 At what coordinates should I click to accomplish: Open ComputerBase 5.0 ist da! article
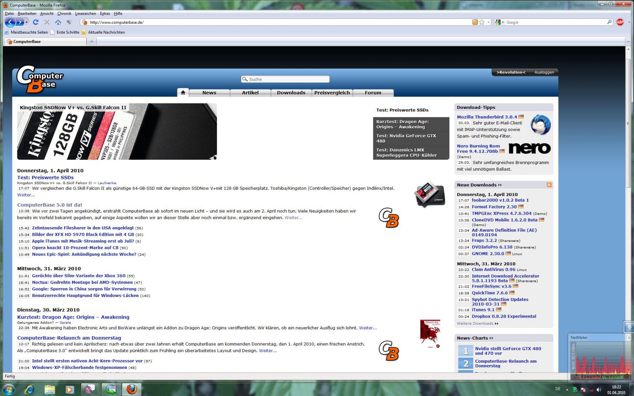50,205
